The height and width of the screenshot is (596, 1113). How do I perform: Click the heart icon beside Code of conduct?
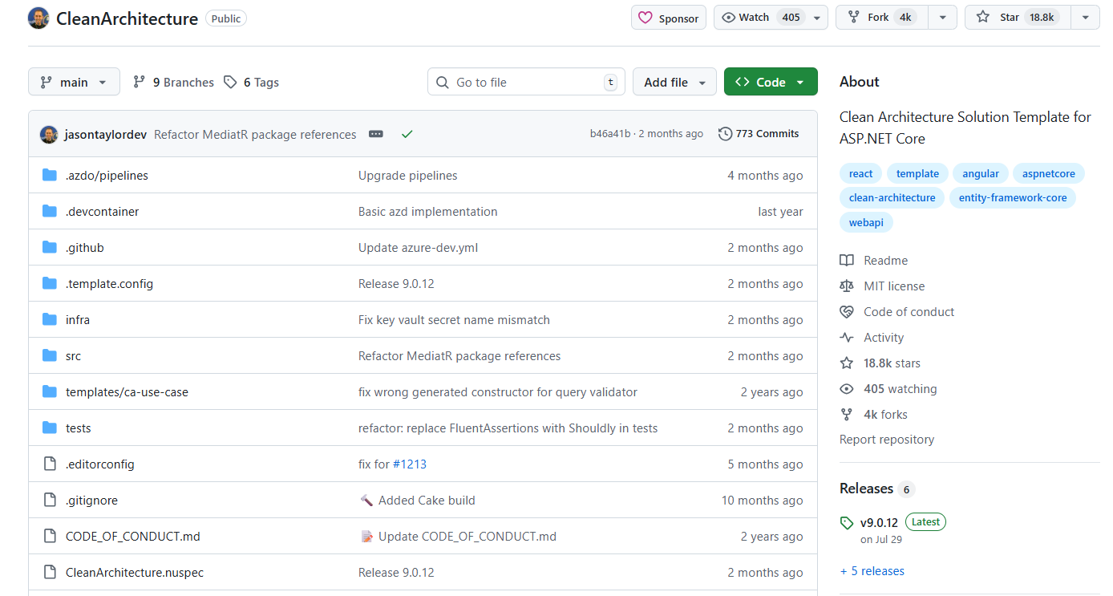pos(847,311)
